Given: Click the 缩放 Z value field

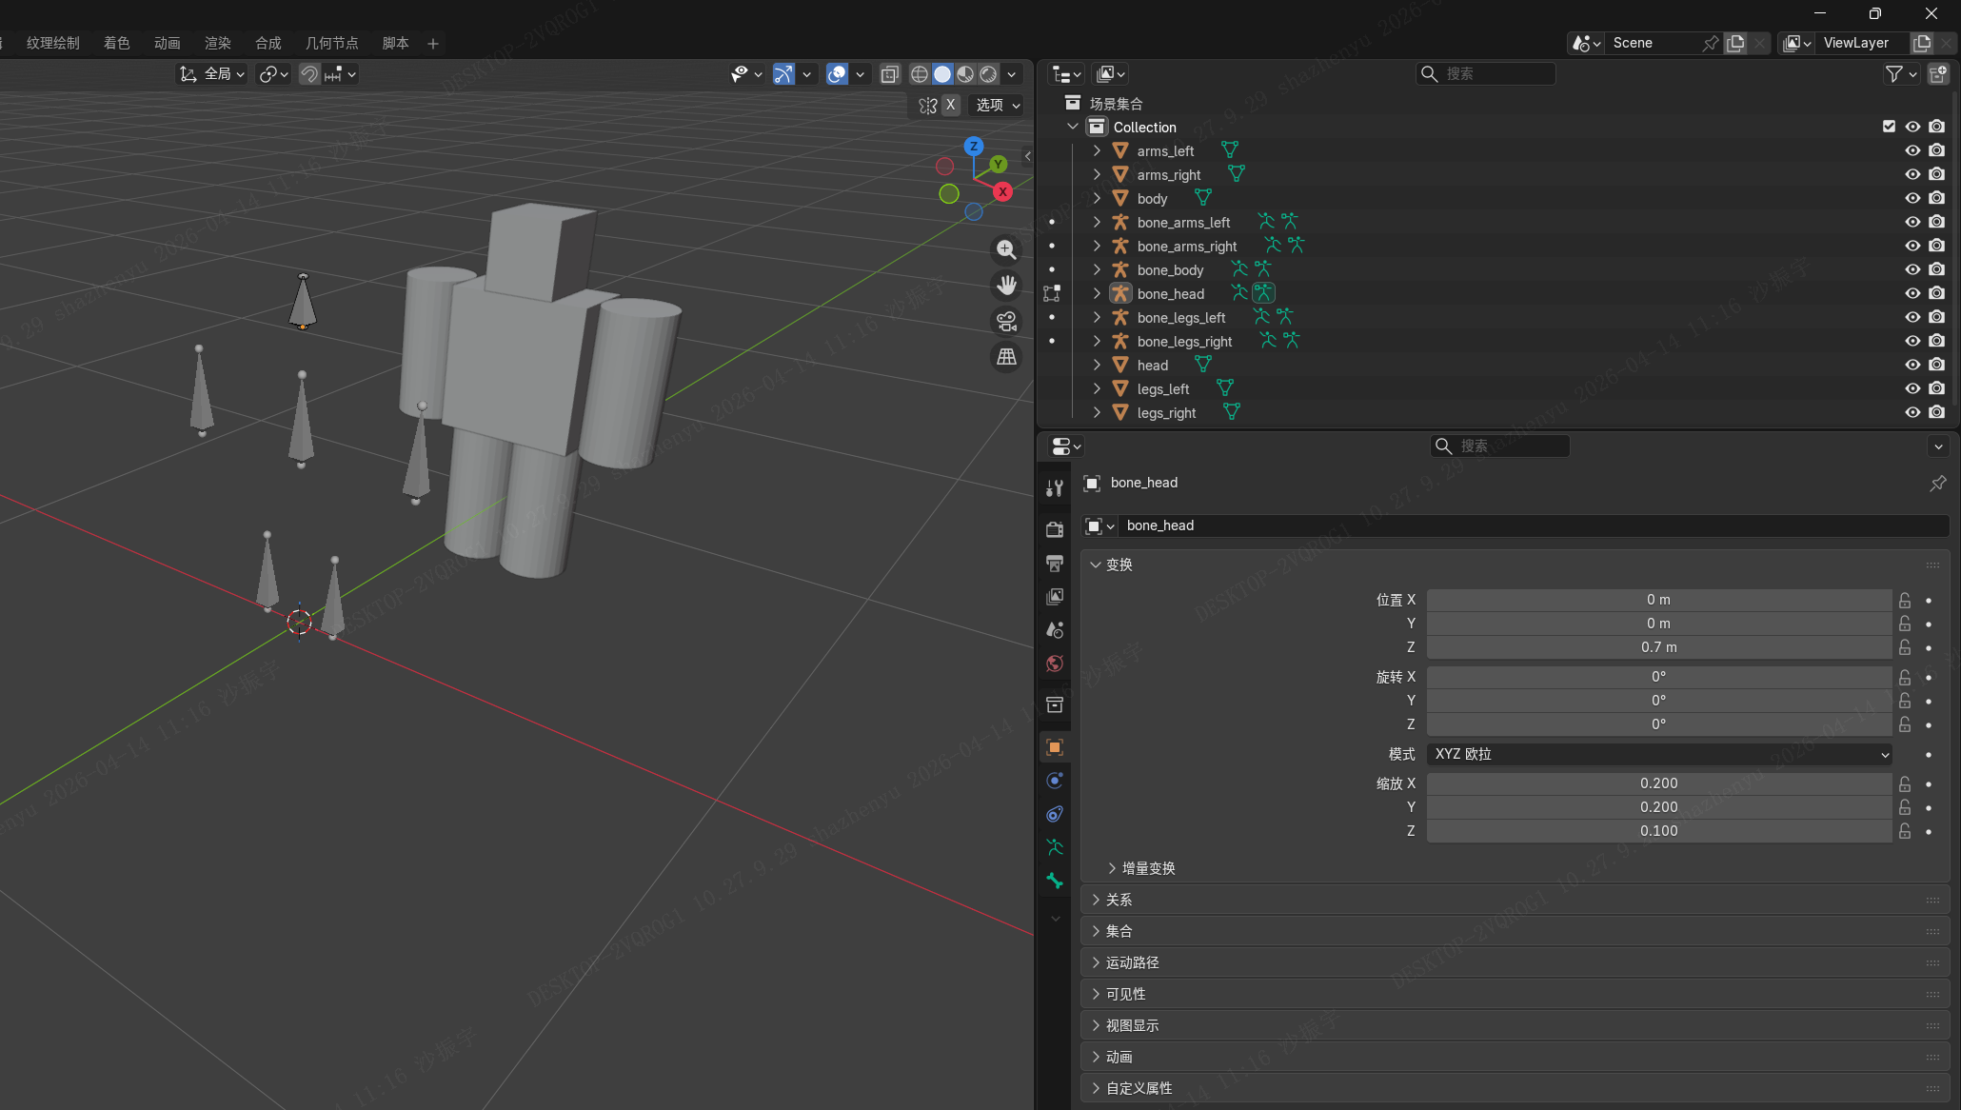Looking at the screenshot, I should [x=1658, y=831].
